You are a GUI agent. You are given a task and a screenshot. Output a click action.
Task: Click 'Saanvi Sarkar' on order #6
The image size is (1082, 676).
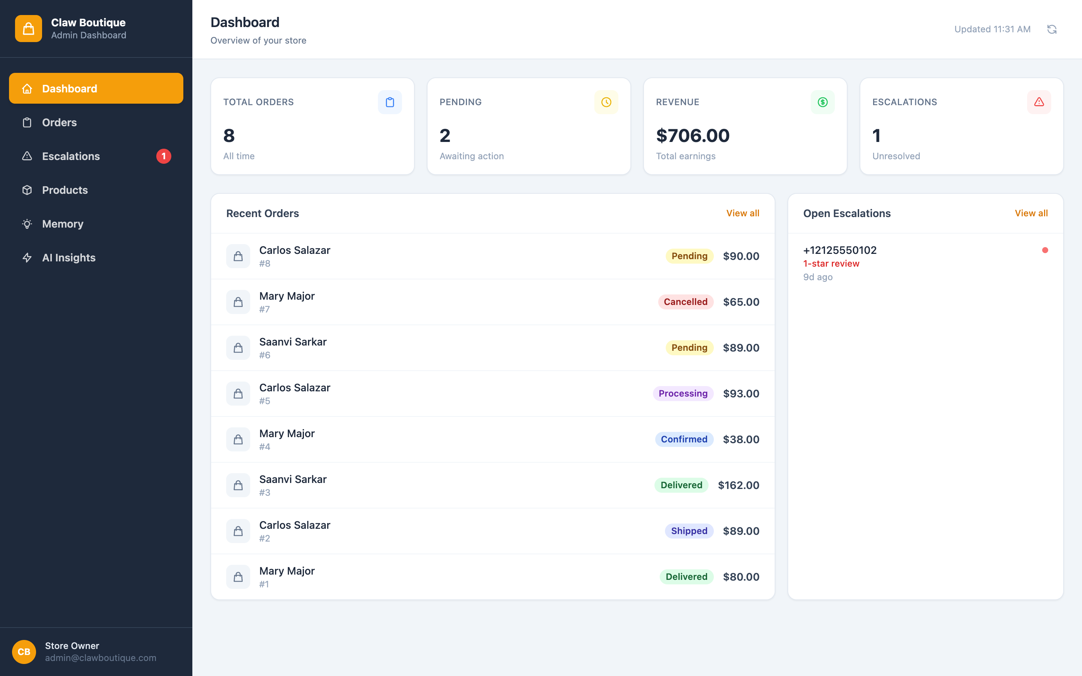coord(293,342)
